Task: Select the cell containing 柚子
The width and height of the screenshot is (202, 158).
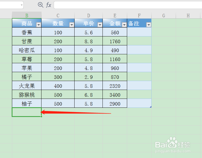Action: (27, 103)
